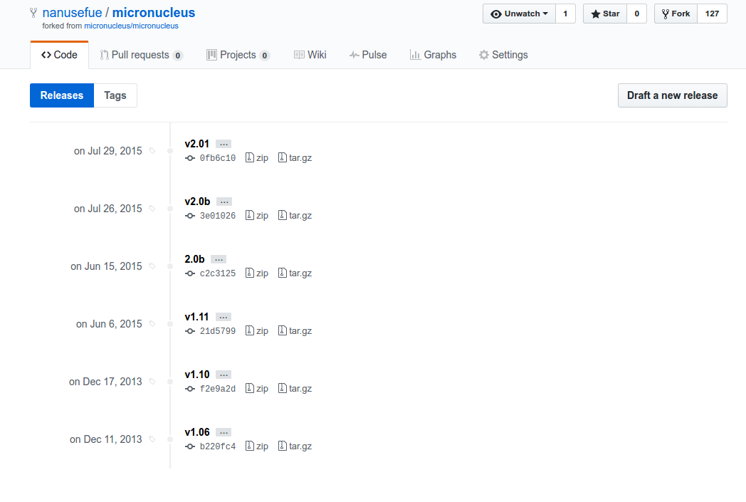Download zip archive for v1.11
Viewport: 746px width, 502px height.
[x=257, y=331]
